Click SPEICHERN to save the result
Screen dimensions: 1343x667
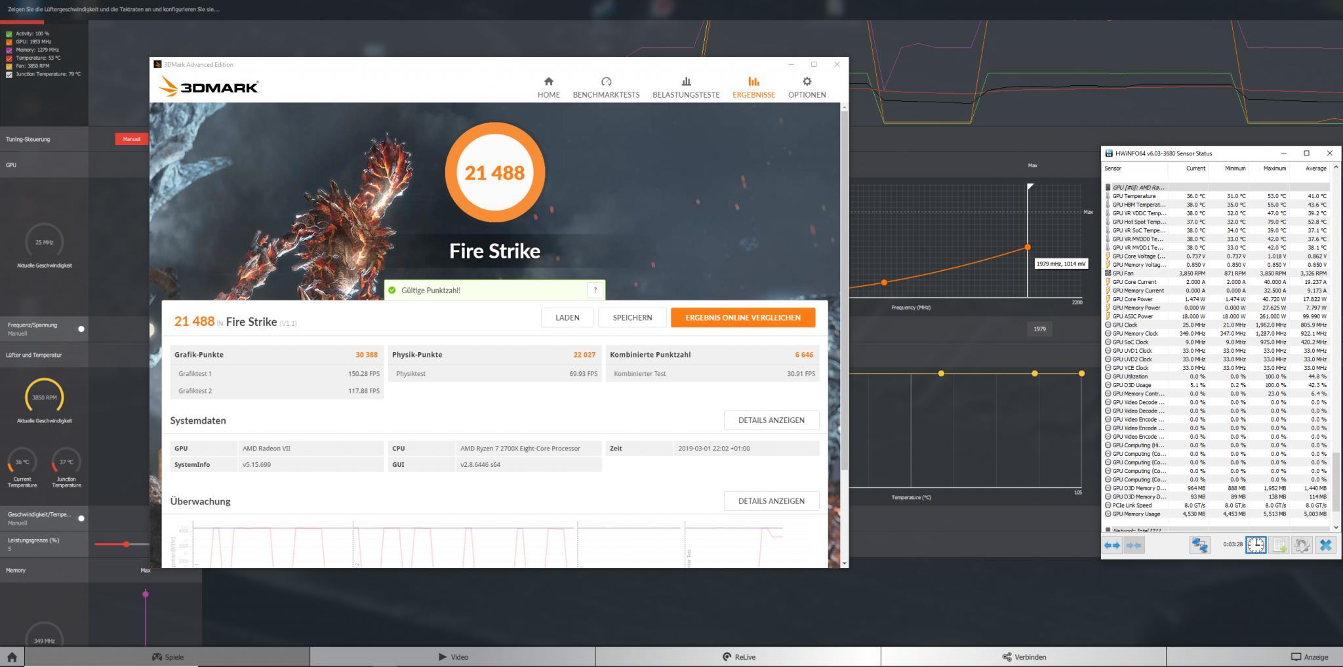632,317
